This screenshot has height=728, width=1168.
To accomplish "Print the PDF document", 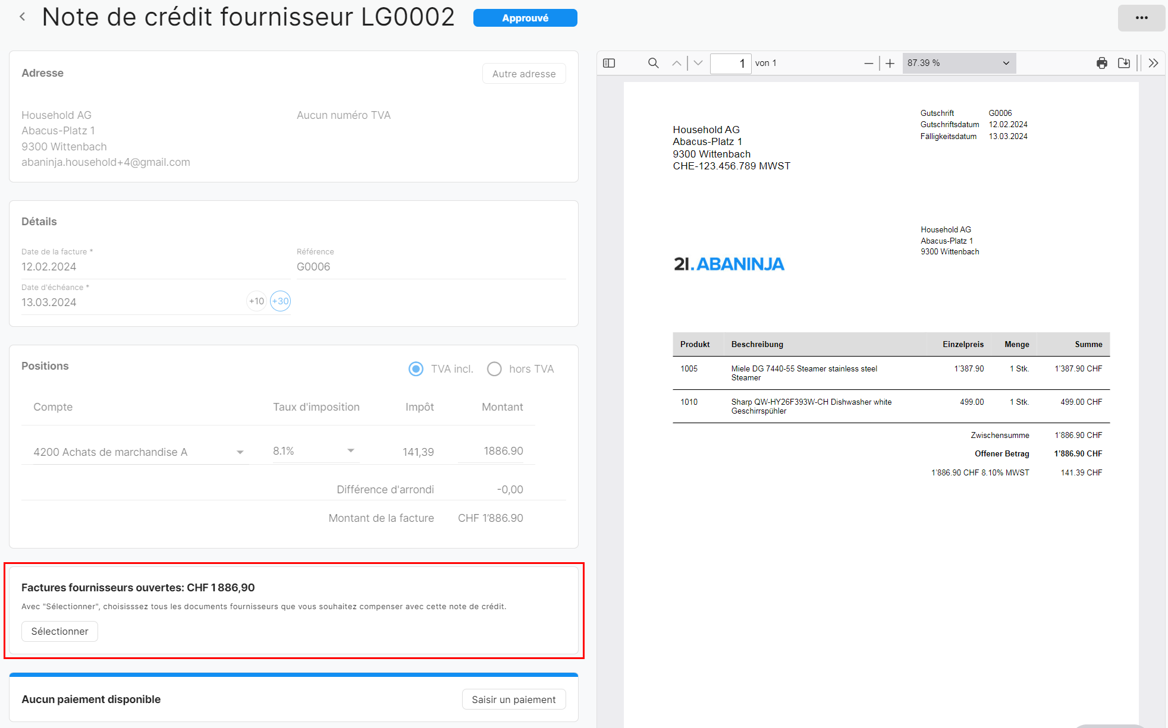I will pyautogui.click(x=1102, y=63).
